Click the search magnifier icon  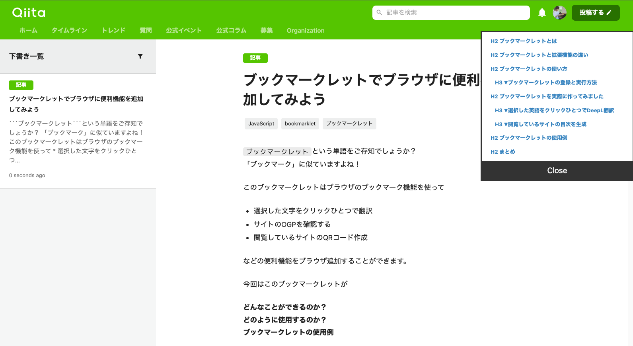coord(379,13)
